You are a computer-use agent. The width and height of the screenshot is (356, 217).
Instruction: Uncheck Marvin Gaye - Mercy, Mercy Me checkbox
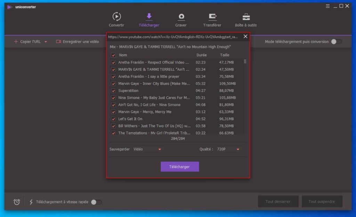[x=113, y=112]
